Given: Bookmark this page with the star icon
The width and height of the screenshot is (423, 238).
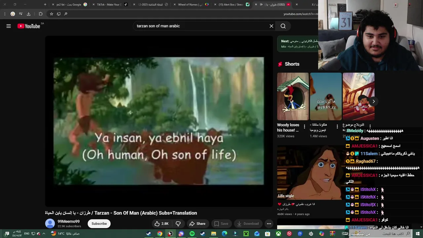Looking at the screenshot, I should [x=51, y=14].
